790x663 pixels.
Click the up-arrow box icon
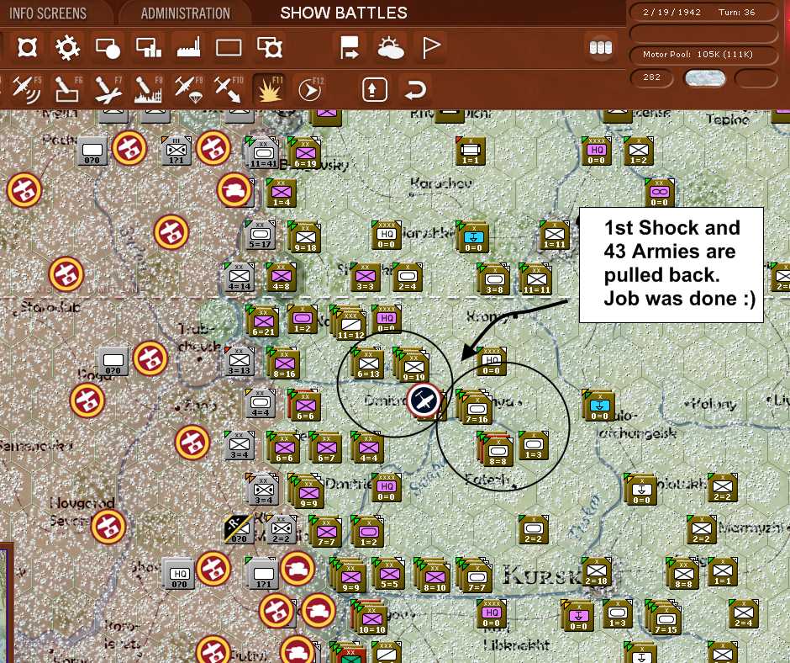tap(374, 90)
